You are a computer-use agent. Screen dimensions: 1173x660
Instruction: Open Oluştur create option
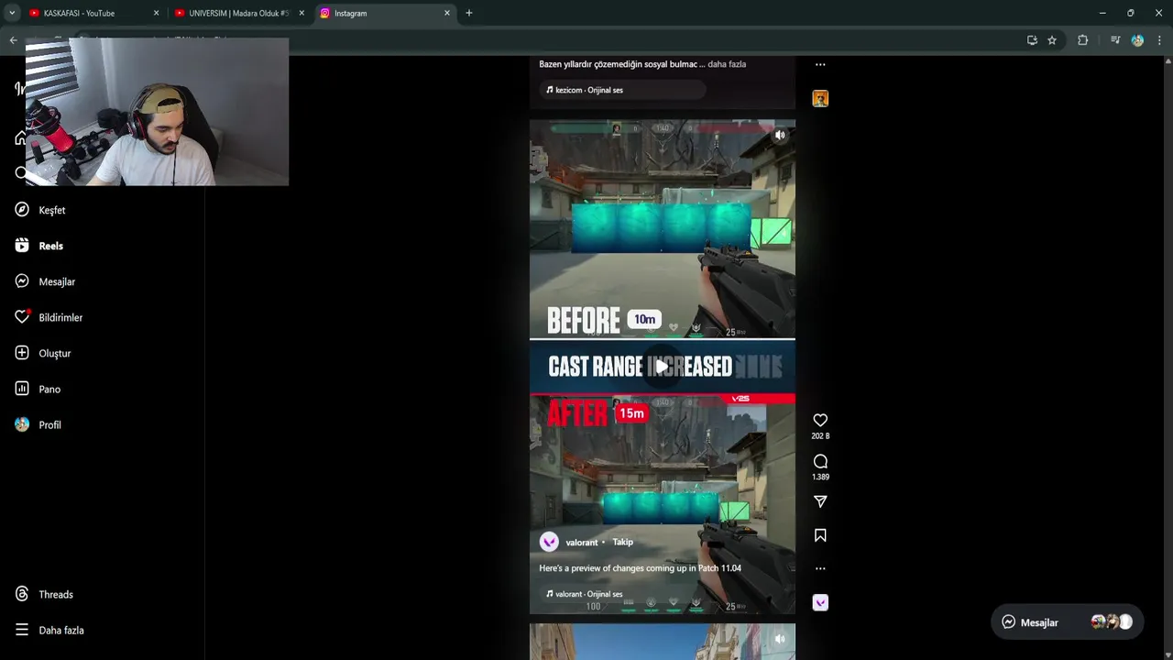pyautogui.click(x=54, y=353)
